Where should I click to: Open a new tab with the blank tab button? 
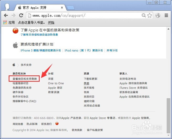tap(71, 8)
